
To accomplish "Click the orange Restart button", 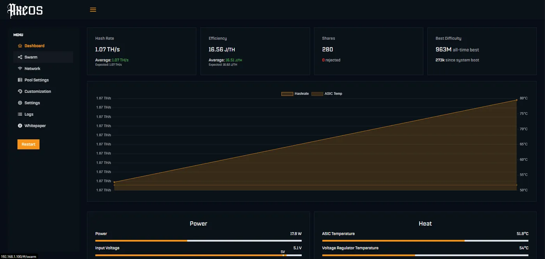I will tap(28, 144).
